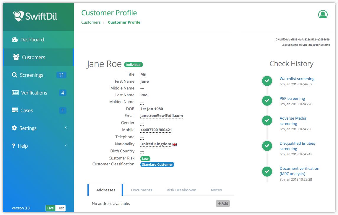Click the Screenings magnifier icon
This screenshot has height=215, width=338.
14,75
